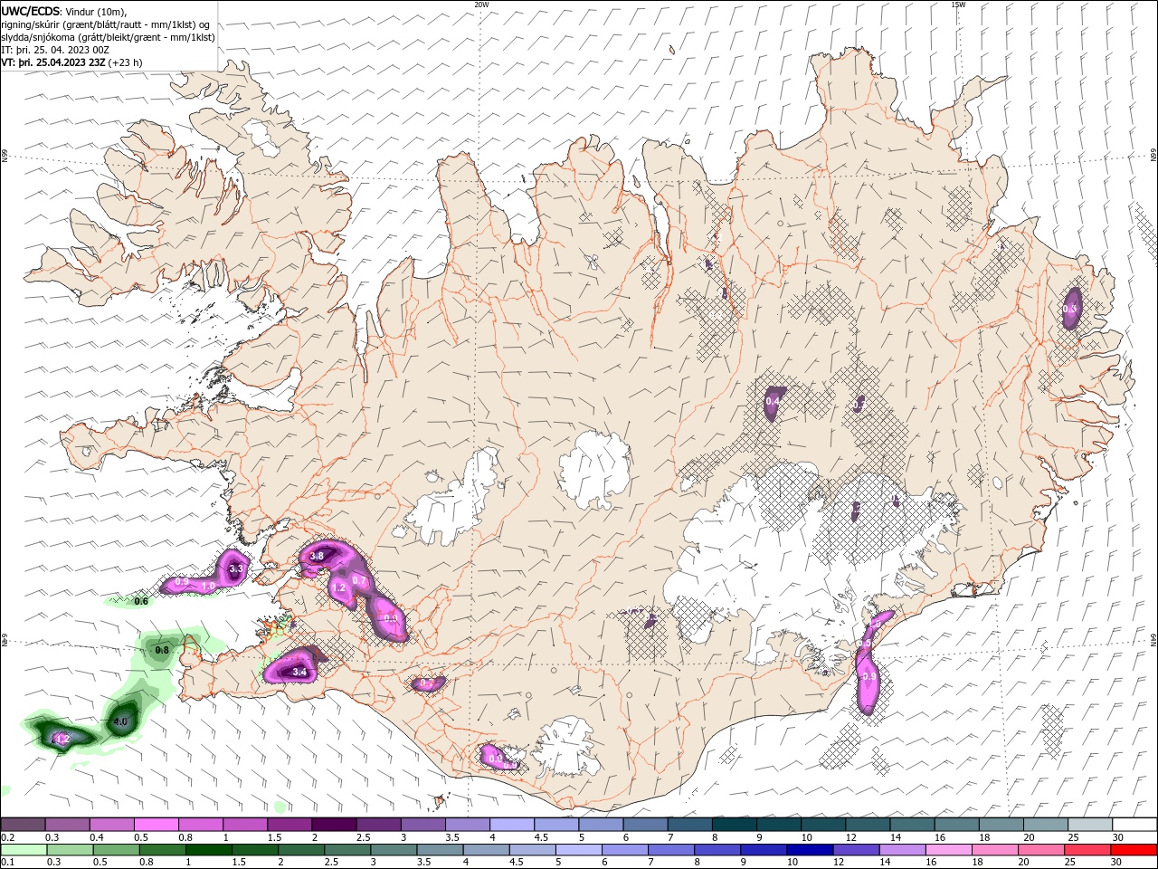The width and height of the screenshot is (1158, 869).
Task: Click the 0.4 value in the central highlands
Action: [x=774, y=401]
